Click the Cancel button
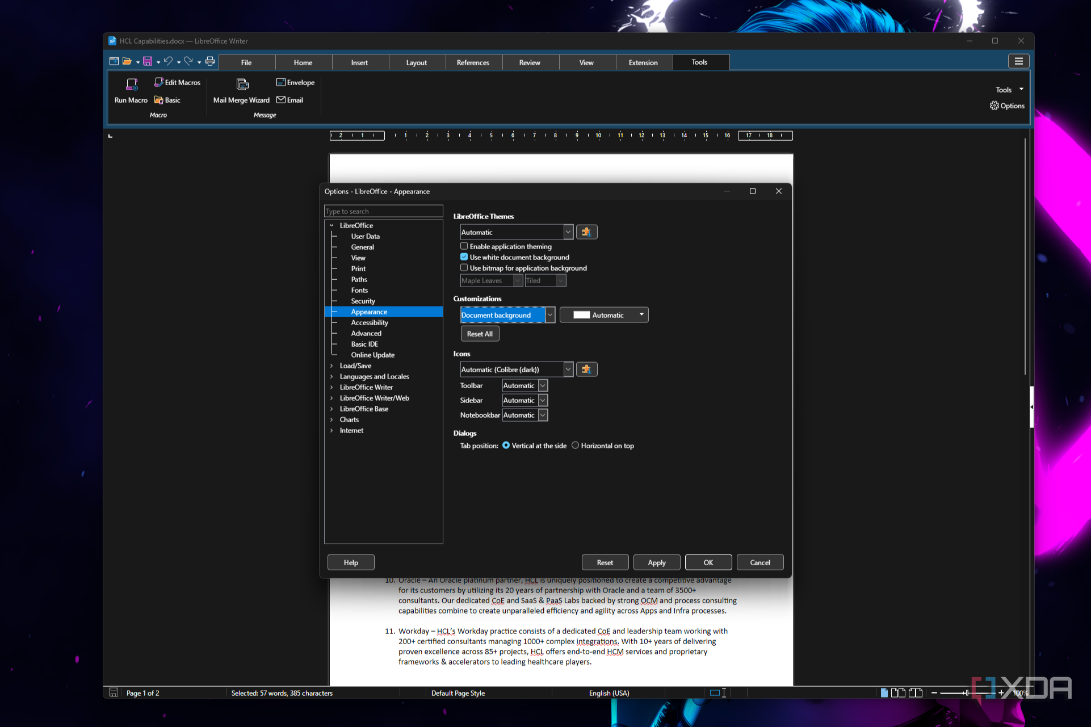Image resolution: width=1091 pixels, height=727 pixels. (760, 562)
